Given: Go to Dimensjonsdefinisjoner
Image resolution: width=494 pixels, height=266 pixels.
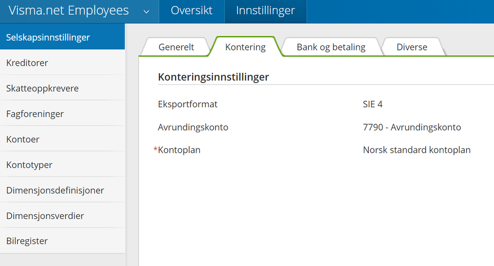Looking at the screenshot, I should click(x=55, y=190).
